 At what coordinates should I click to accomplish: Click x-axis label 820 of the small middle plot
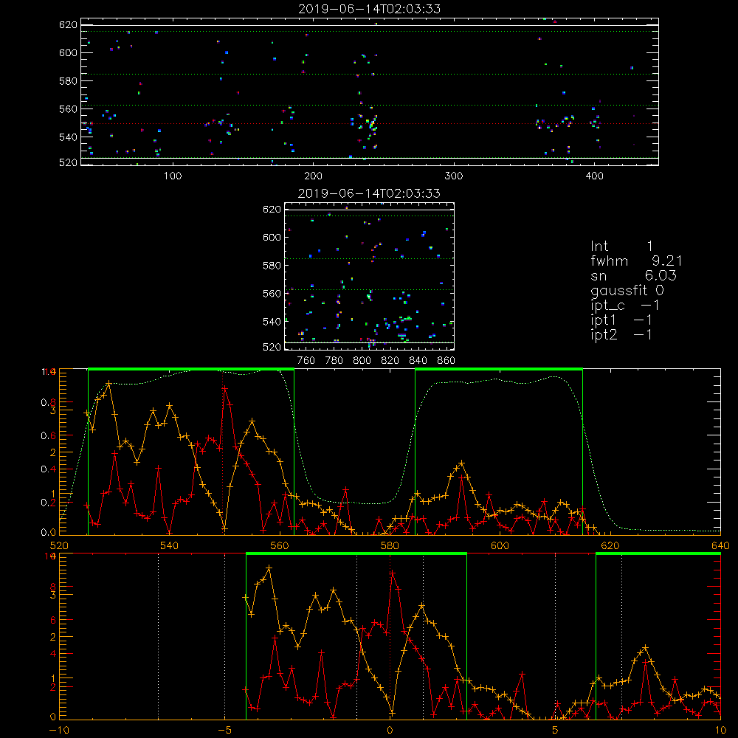coord(390,361)
